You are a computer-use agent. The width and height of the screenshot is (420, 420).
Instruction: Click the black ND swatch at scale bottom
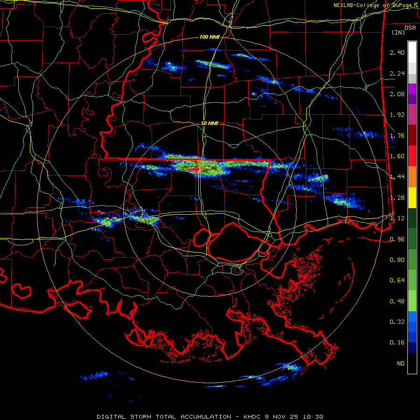point(412,363)
